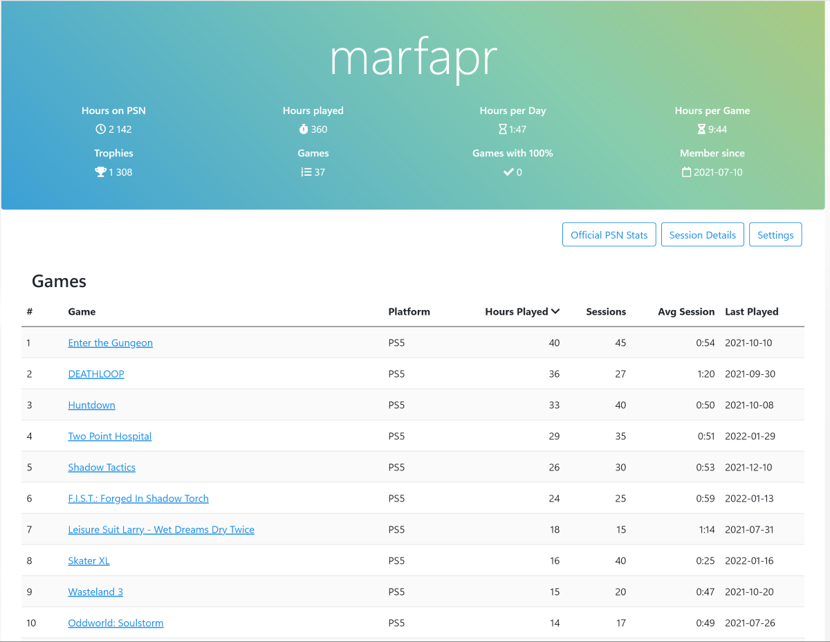The image size is (830, 642).
Task: Open Shadow Tactics link
Action: (102, 468)
